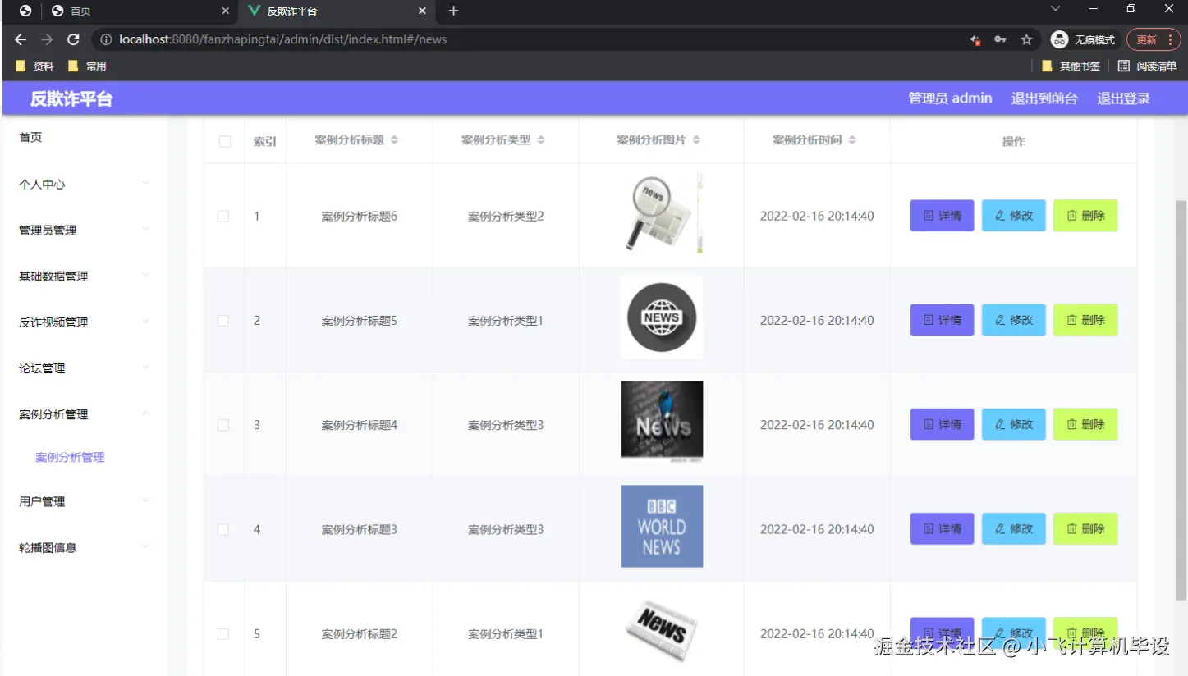The image size is (1188, 676).
Task: Sort by the 案例分析类型 column arrows
Action: tap(541, 140)
